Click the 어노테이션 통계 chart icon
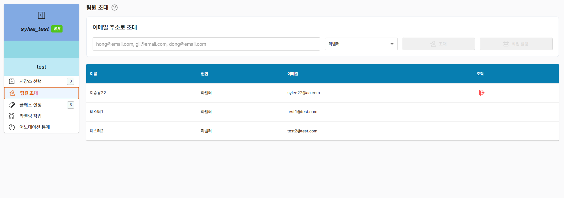 tap(12, 127)
